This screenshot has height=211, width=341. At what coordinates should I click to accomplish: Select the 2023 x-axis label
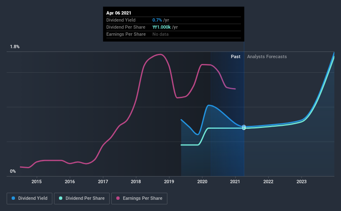[x=302, y=182]
